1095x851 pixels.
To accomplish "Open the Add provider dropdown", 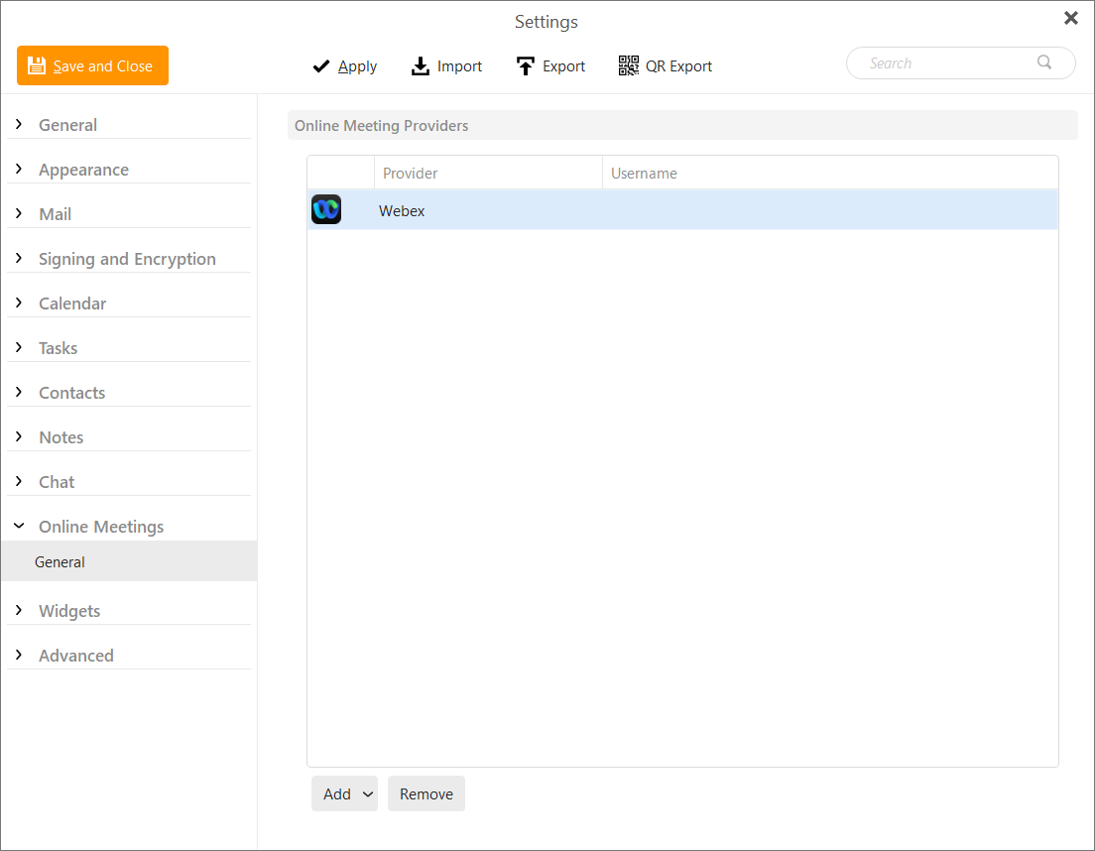I will (344, 793).
